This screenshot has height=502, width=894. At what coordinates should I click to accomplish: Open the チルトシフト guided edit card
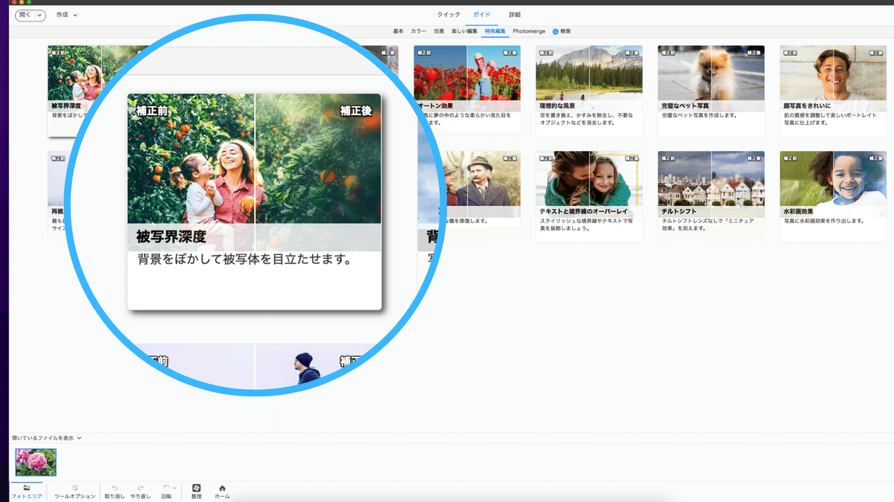coord(711,196)
